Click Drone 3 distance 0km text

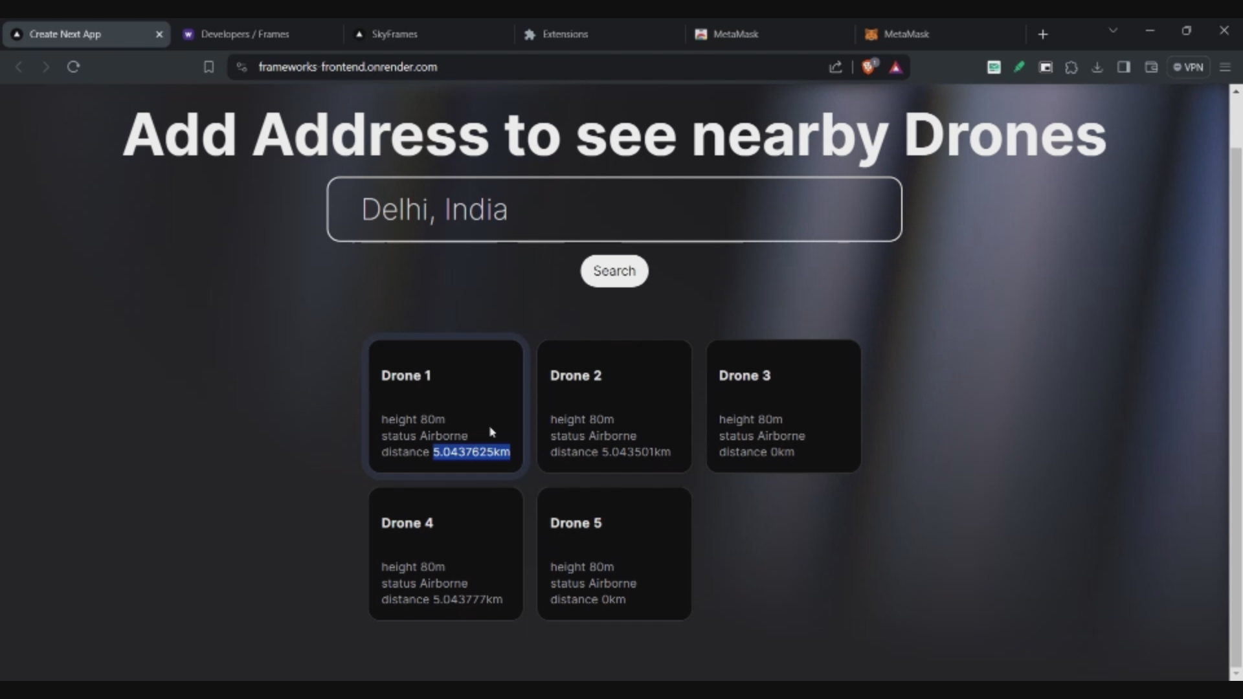click(756, 452)
